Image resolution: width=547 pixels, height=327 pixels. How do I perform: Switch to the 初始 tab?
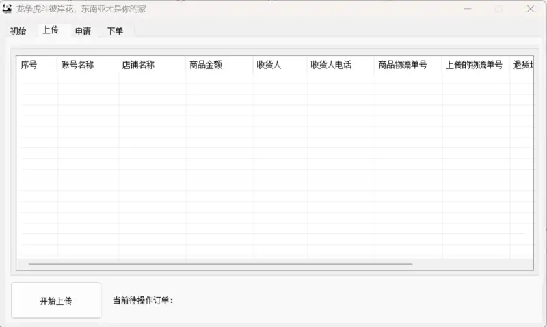pos(18,31)
